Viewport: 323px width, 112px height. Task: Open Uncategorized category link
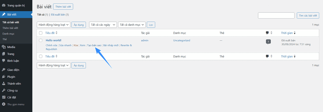(x=182, y=40)
